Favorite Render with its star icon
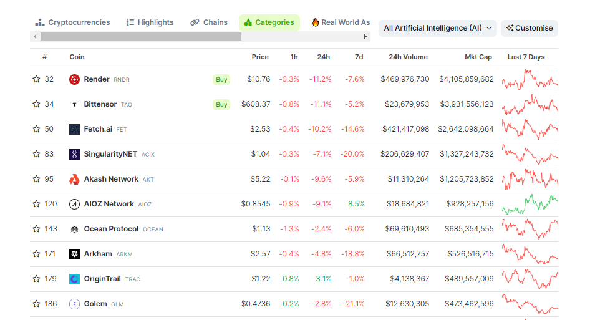595x320 pixels. (x=36, y=79)
